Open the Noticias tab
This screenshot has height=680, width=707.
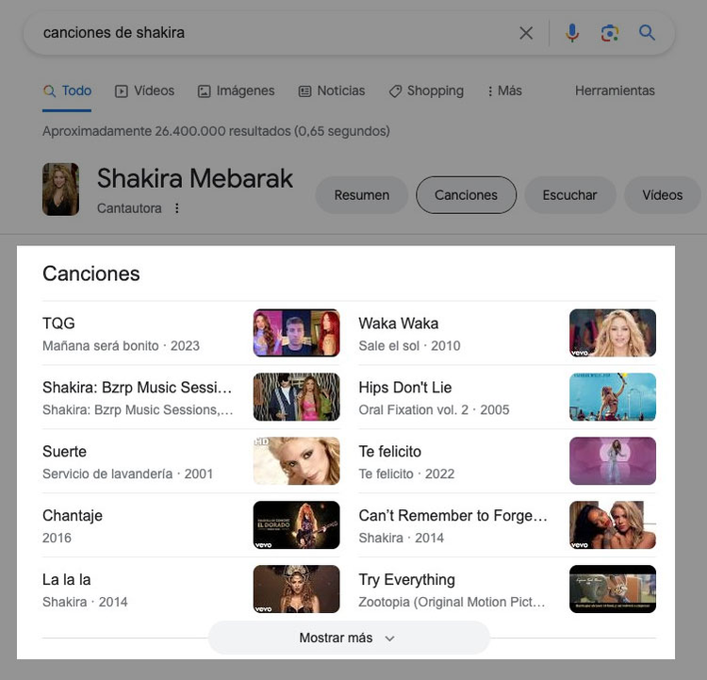click(x=332, y=91)
